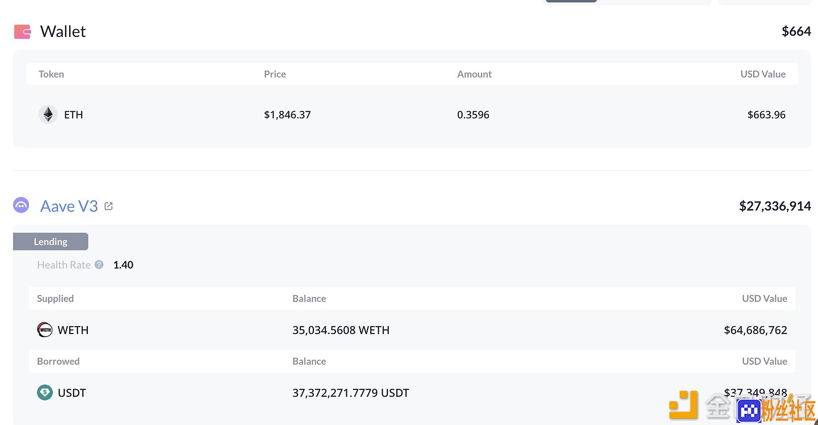Click the Aave V3 total $27,336,914
The height and width of the screenshot is (425, 818).
pyautogui.click(x=775, y=206)
